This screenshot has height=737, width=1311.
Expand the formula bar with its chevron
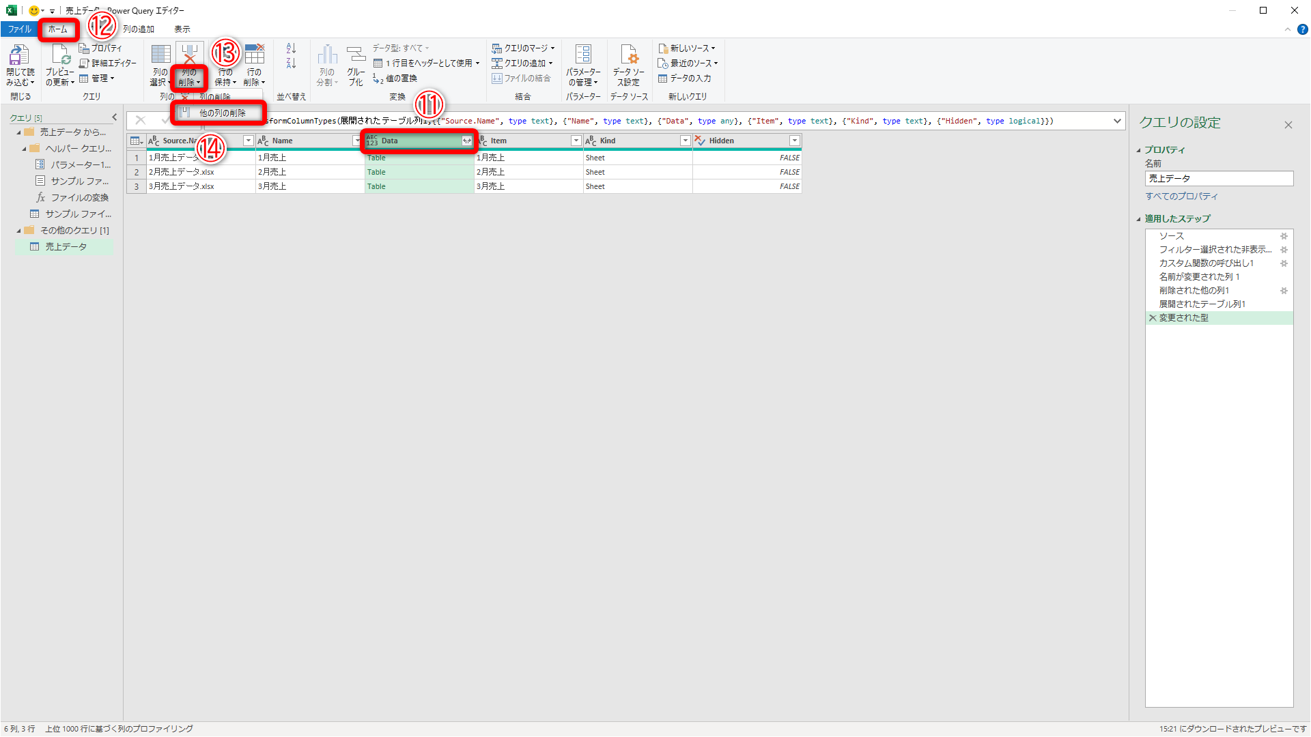[x=1118, y=121]
